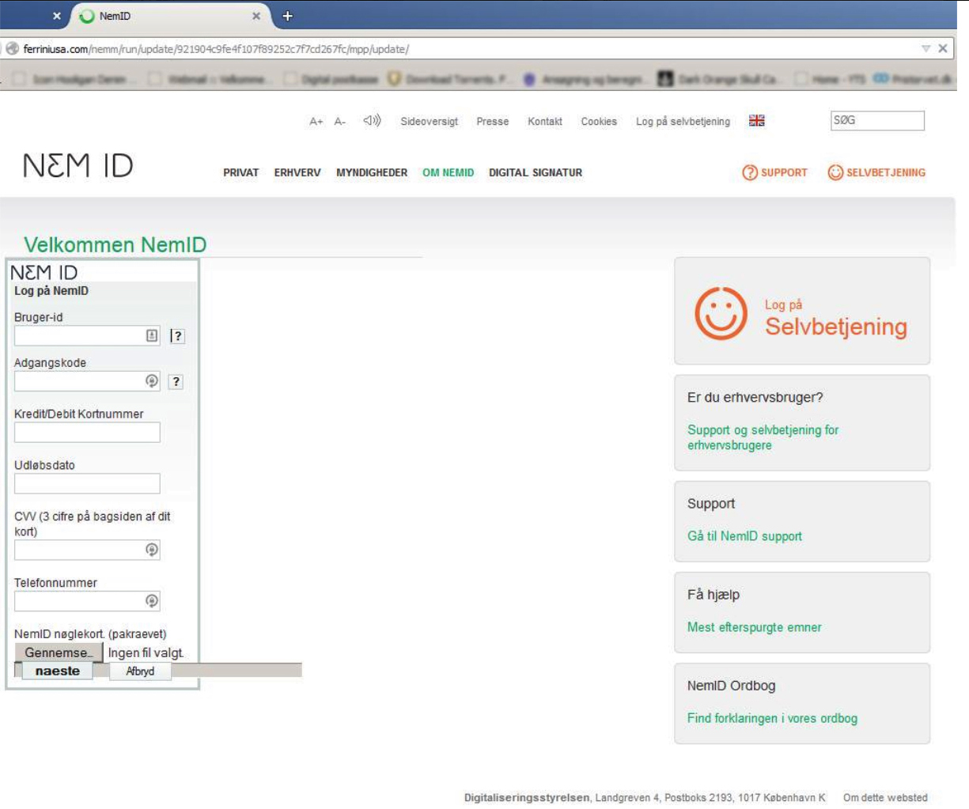Open the address bar history dropdown arrow

coord(925,48)
